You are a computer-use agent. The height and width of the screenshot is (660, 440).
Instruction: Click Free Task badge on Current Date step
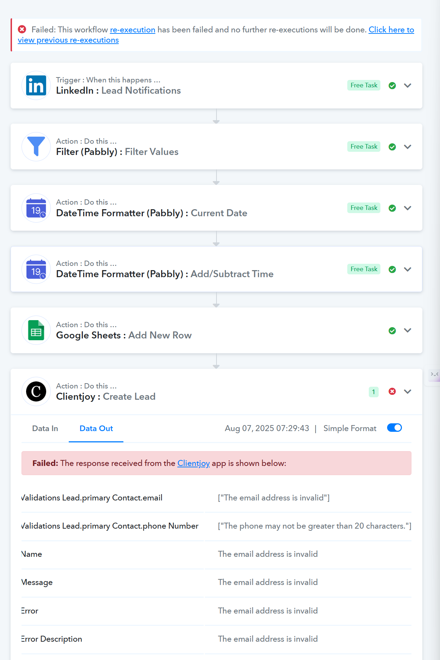pos(364,208)
